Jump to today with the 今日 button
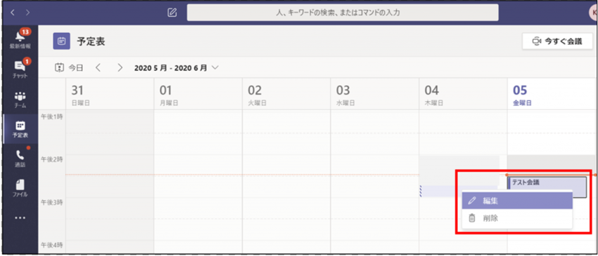 pos(69,68)
